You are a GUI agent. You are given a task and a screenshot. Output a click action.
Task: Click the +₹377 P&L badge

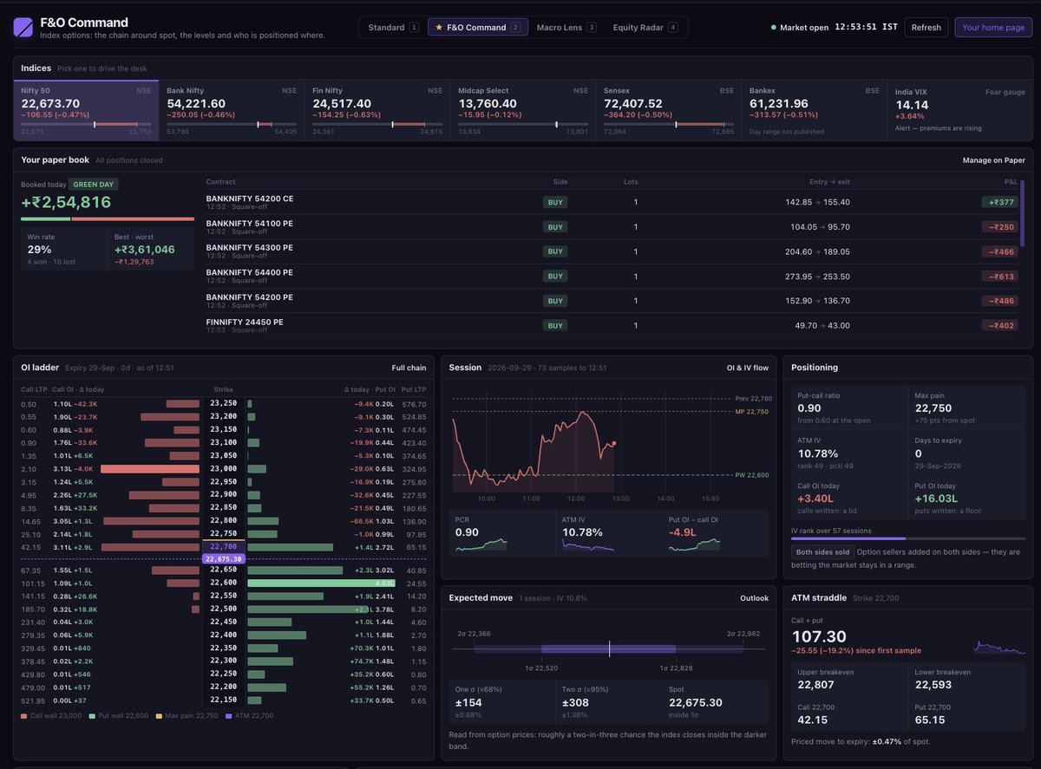1000,202
